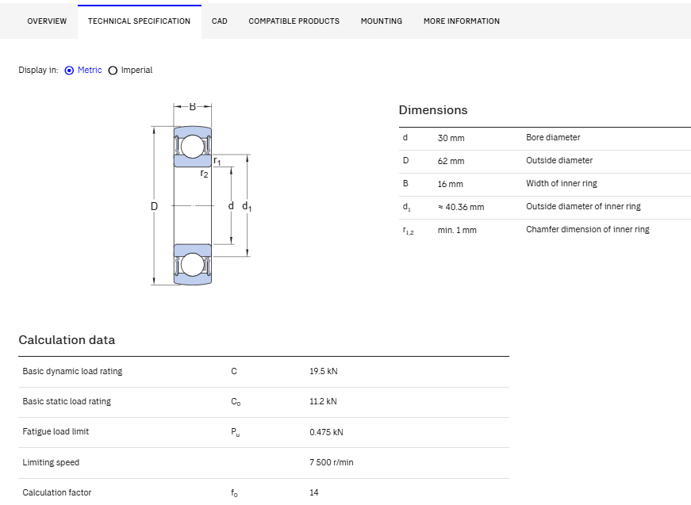
Task: Click the Outside diameter description
Action: tap(559, 160)
